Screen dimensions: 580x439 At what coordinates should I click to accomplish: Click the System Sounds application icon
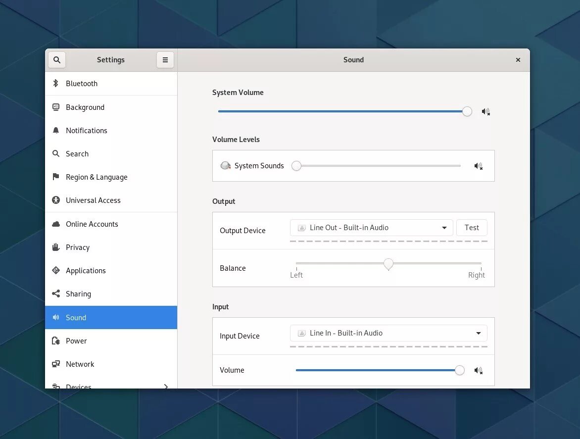pyautogui.click(x=225, y=166)
